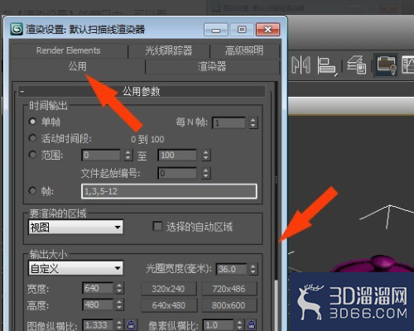The height and width of the screenshot is (331, 414).
Task: Click the 每N帧 value field
Action: tap(229, 122)
